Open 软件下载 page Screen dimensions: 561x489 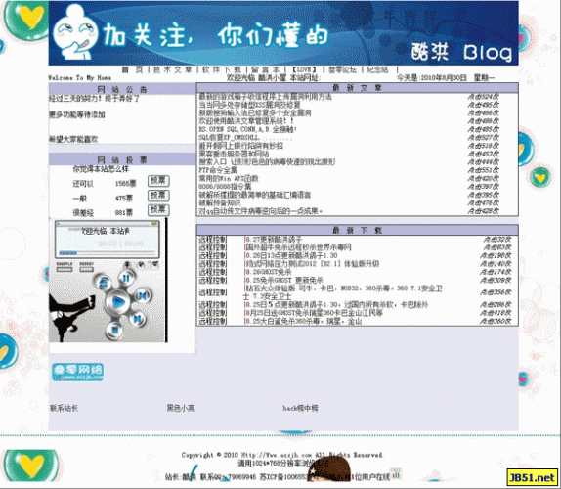coord(222,69)
